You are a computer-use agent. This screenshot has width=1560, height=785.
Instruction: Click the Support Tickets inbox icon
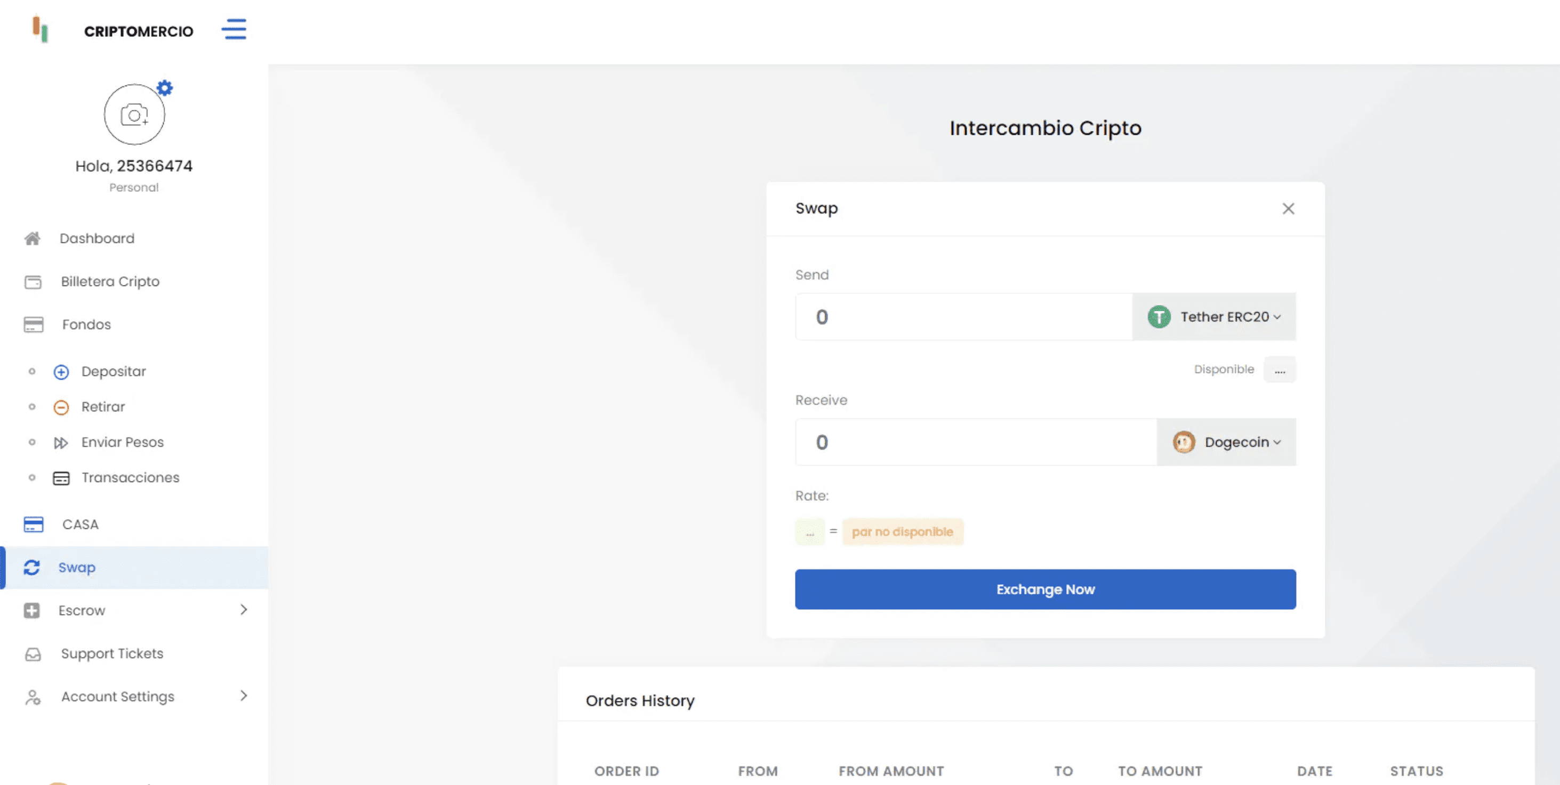33,654
